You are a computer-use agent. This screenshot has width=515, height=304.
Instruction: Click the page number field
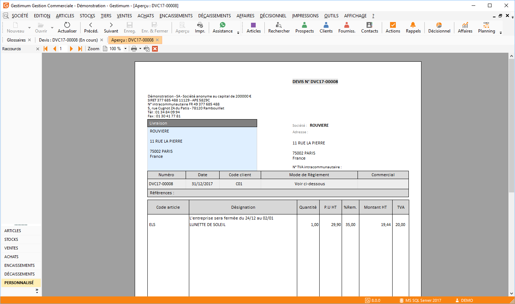(x=63, y=49)
